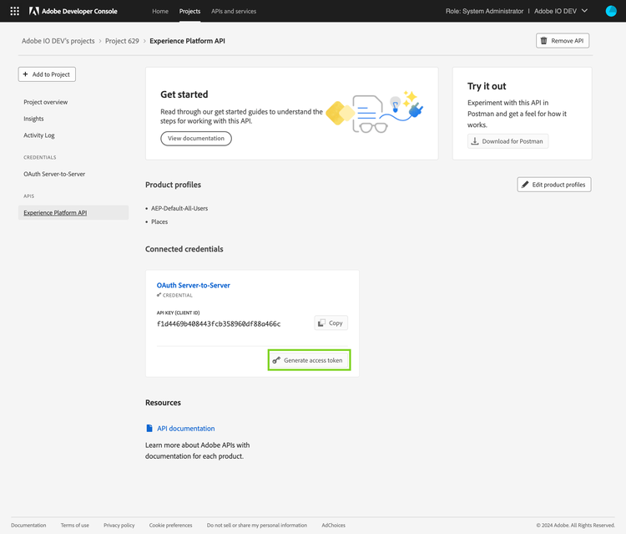Screen dimensions: 626x534
Task: Click the Remove API button
Action: pyautogui.click(x=563, y=40)
